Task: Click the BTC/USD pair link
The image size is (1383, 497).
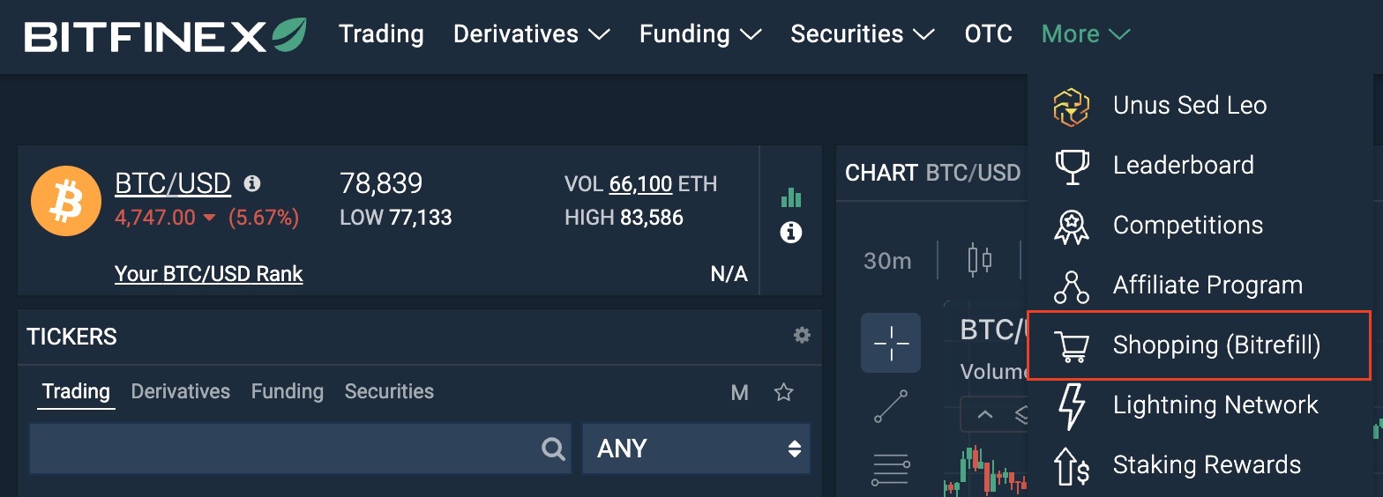Action: [173, 183]
